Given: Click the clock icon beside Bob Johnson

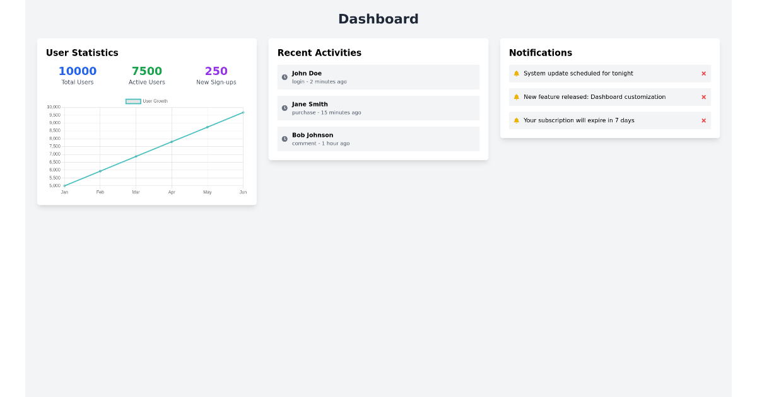Looking at the screenshot, I should [x=285, y=139].
